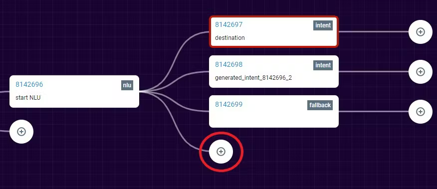Click the intent badge on node 8142698
This screenshot has height=189, width=437.
323,65
